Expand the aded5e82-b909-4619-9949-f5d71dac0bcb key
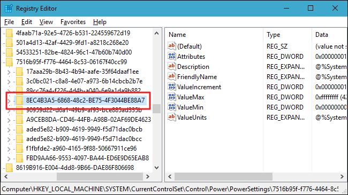Viewport: 348px width, 195px height. (x=9, y=130)
